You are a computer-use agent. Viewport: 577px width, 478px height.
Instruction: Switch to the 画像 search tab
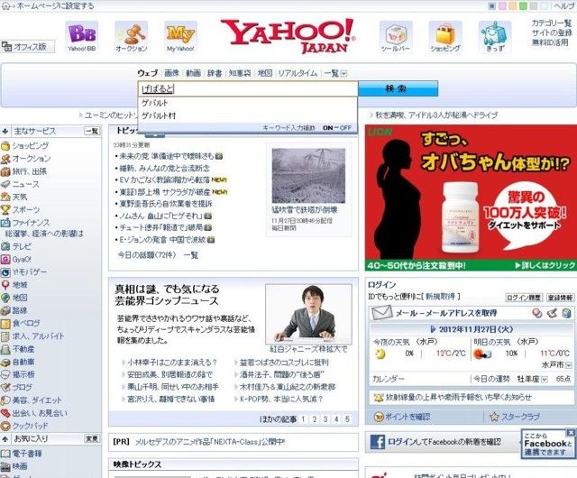pyautogui.click(x=171, y=73)
